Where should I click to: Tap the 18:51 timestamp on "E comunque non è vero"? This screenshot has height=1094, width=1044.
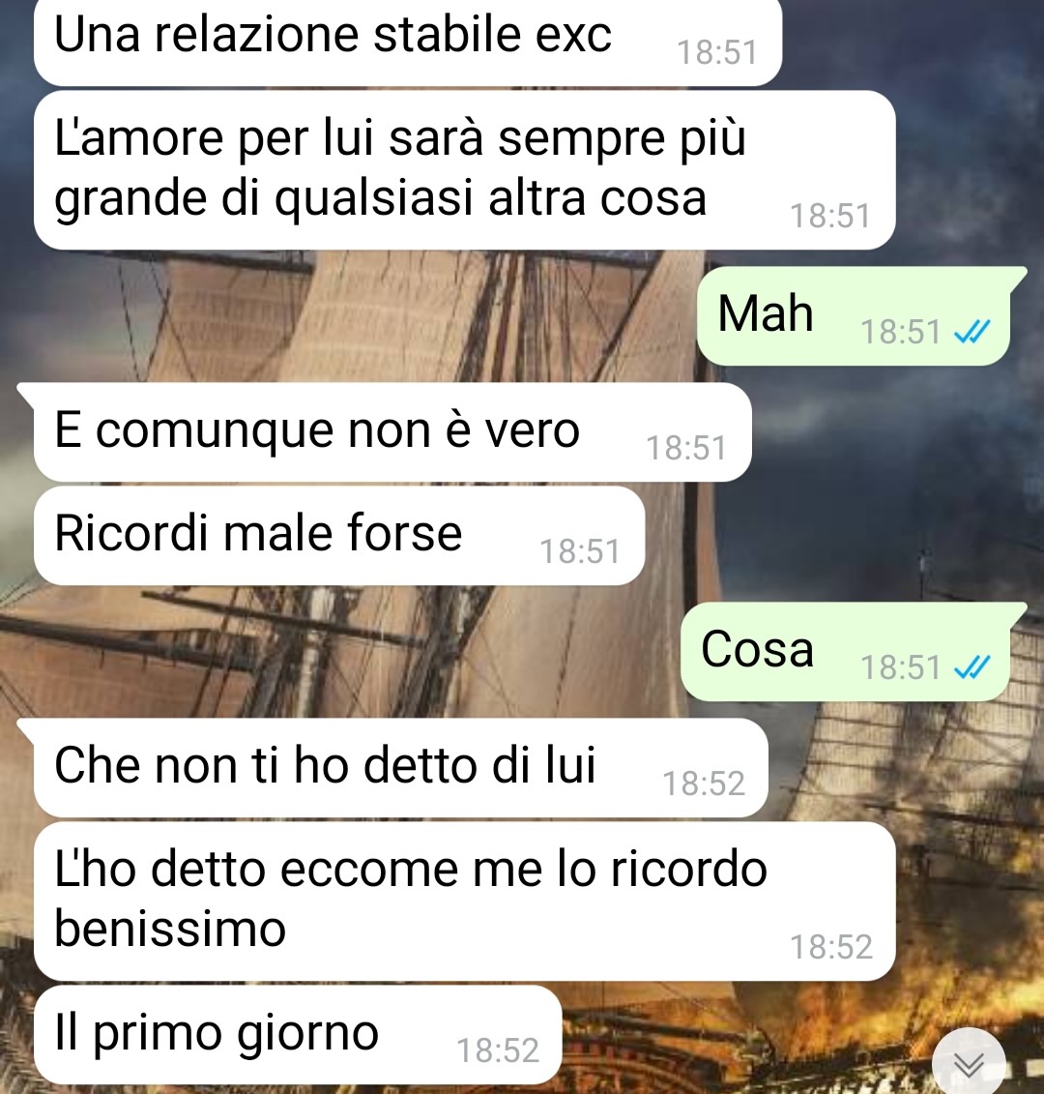[687, 449]
